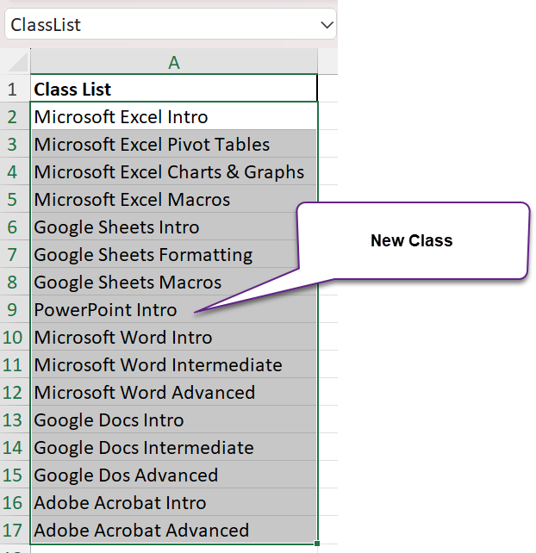Viewport: 536px width, 553px height.
Task: Select row 15 header
Action: [15, 475]
